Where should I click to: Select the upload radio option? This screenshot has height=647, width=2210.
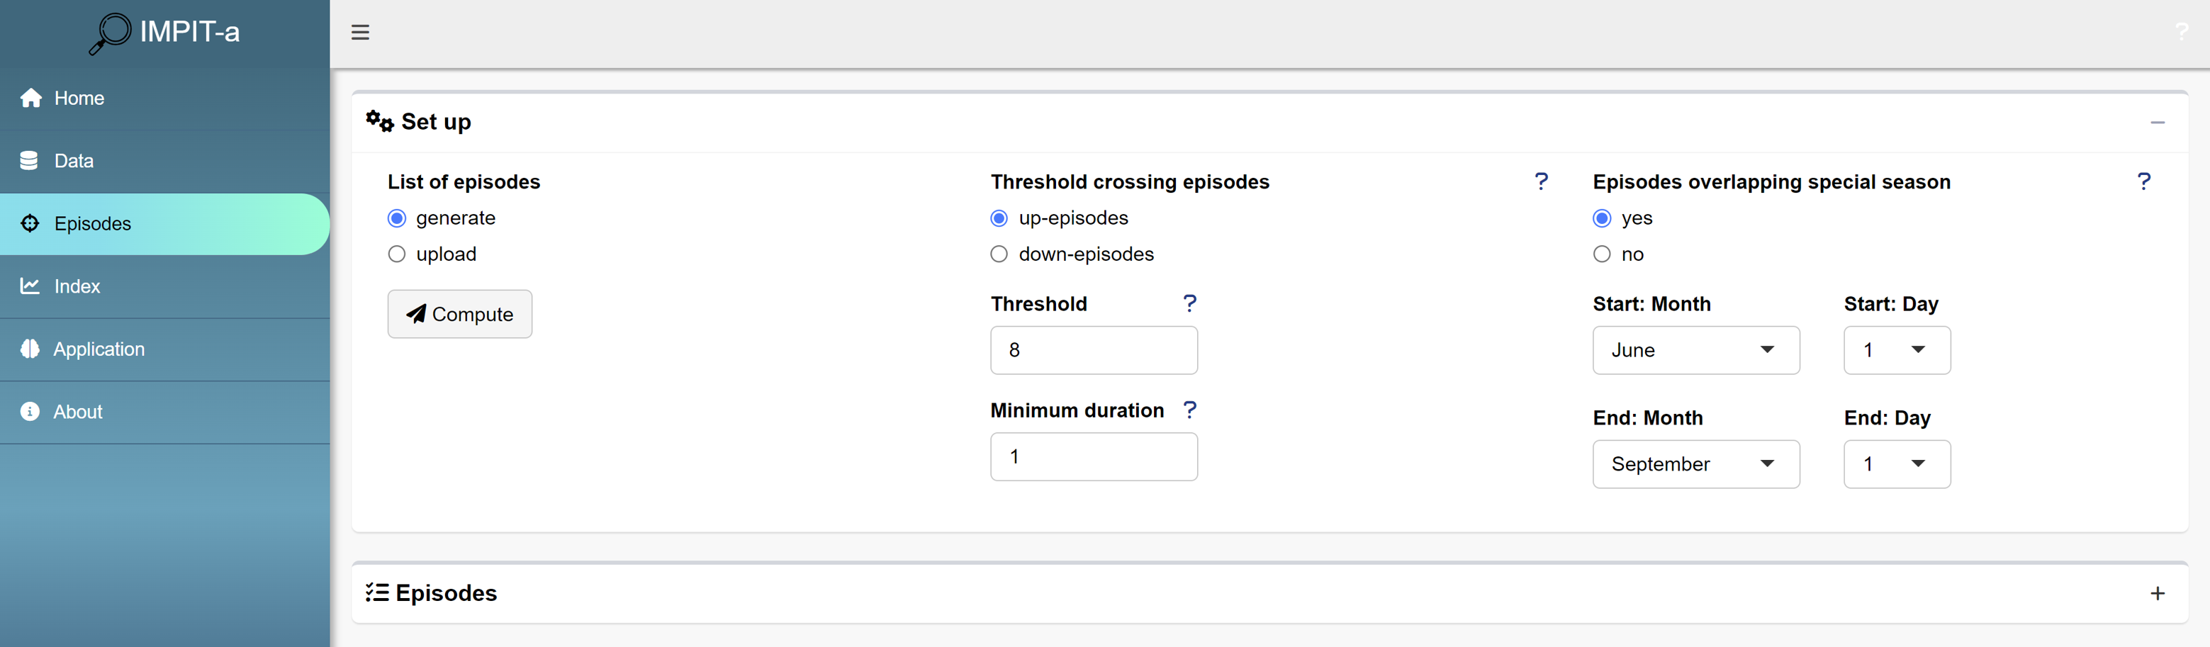click(397, 254)
